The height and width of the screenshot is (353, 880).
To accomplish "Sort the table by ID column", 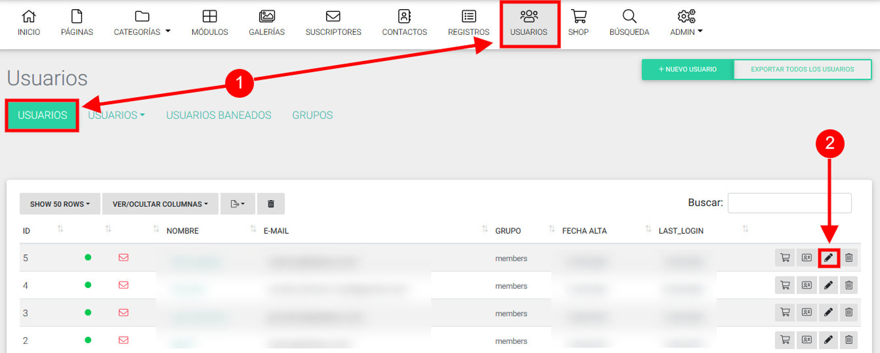I will 27,231.
